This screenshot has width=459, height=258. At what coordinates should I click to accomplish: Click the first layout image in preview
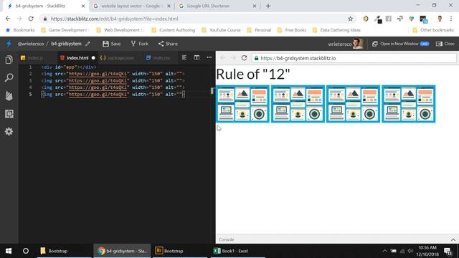[242, 104]
